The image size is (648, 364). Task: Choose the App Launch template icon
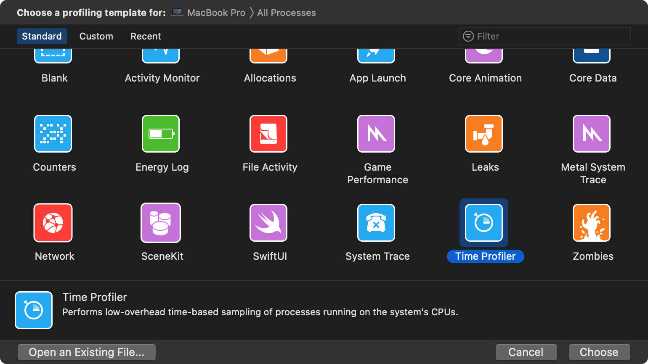tap(376, 56)
